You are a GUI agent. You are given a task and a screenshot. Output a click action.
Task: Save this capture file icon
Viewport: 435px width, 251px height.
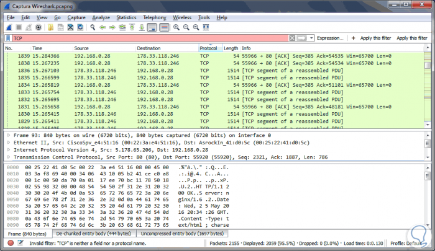[x=60, y=27]
